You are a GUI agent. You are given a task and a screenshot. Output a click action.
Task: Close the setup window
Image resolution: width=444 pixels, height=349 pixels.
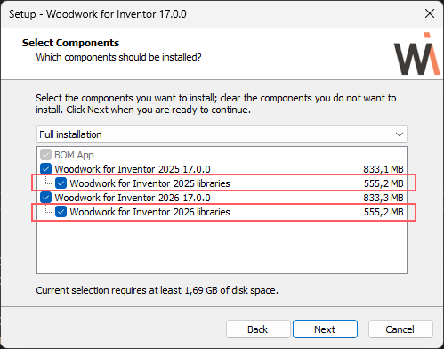point(430,13)
